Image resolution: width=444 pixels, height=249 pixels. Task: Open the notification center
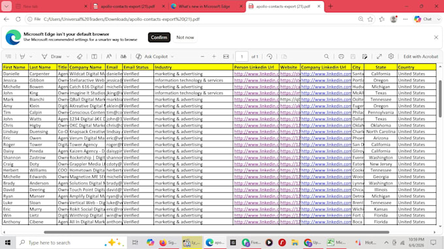coord(434,242)
